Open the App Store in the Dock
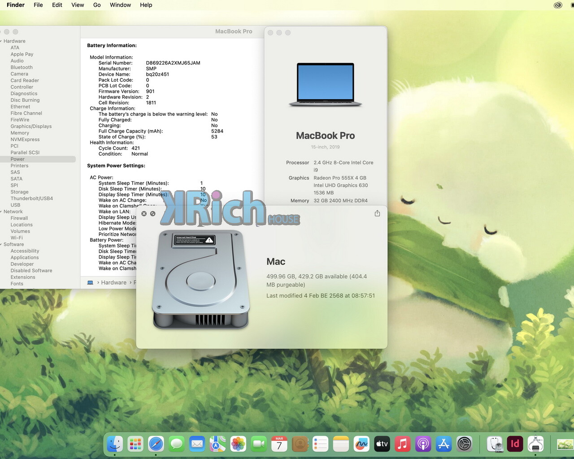 pyautogui.click(x=444, y=444)
